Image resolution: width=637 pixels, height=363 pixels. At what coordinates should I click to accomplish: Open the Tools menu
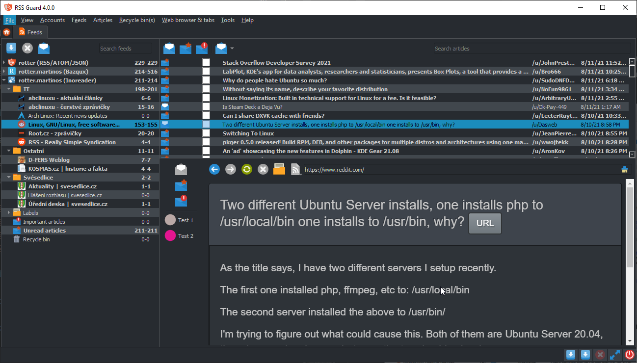click(x=227, y=20)
